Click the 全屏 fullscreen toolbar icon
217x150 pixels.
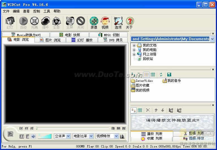coord(70,23)
